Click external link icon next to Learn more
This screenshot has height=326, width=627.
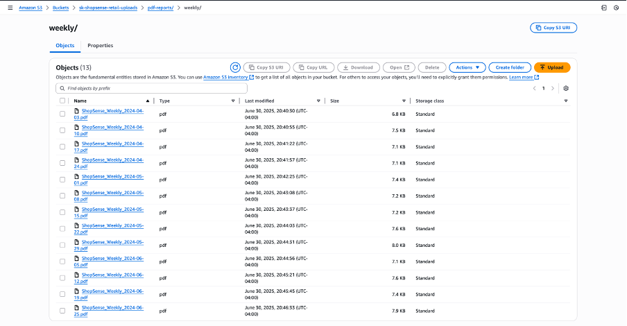537,77
